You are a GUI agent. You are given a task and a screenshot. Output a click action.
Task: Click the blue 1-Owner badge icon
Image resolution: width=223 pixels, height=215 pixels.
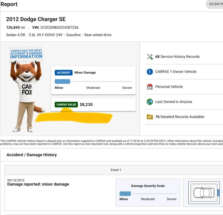150,72
